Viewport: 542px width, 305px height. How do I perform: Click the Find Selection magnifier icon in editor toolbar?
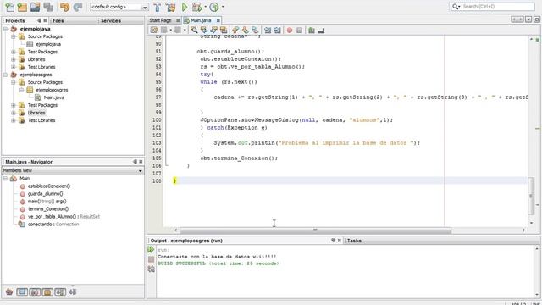point(194,30)
